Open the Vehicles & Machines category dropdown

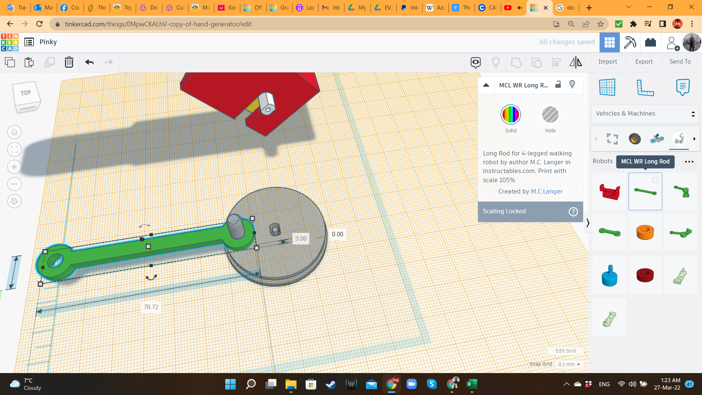tap(645, 114)
